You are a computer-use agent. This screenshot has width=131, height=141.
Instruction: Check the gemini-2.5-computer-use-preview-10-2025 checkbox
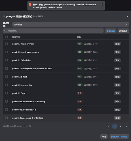tap(7, 69)
